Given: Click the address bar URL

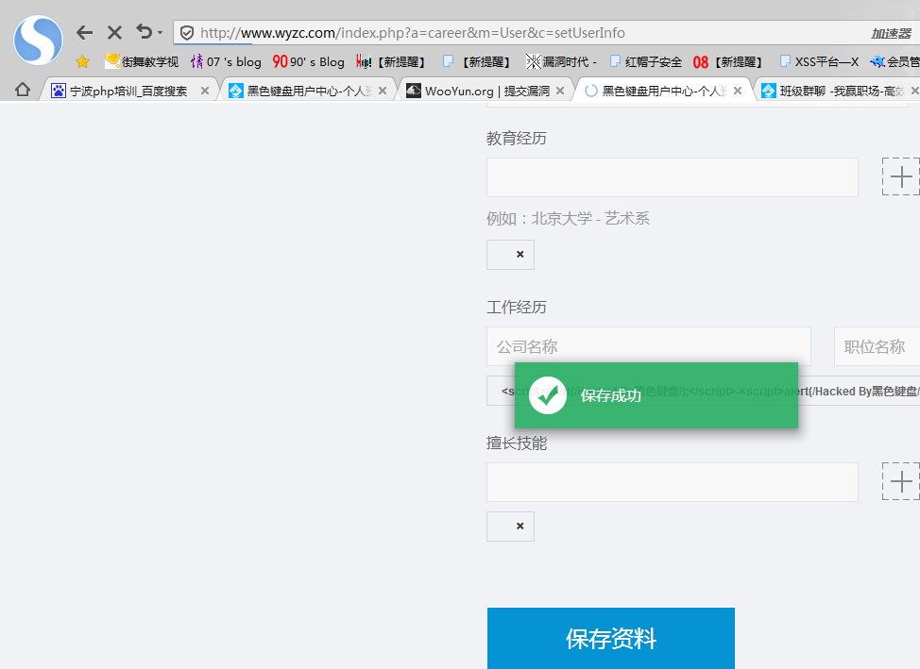Looking at the screenshot, I should [413, 33].
